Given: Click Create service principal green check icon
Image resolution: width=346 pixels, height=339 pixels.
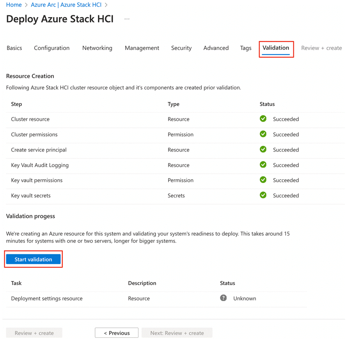Looking at the screenshot, I should [263, 150].
